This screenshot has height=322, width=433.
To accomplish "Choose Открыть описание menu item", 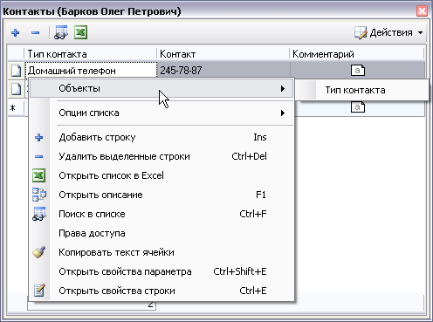I will 162,195.
